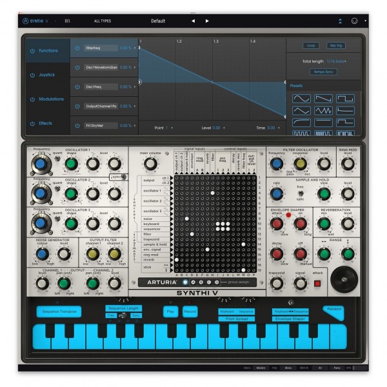Viewport: 387px width, 387px height.
Task: Collapse advanced panel with double-arrow icon
Action: 340,21
